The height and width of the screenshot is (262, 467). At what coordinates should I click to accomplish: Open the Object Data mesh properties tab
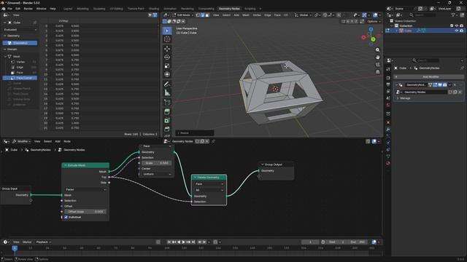click(388, 156)
